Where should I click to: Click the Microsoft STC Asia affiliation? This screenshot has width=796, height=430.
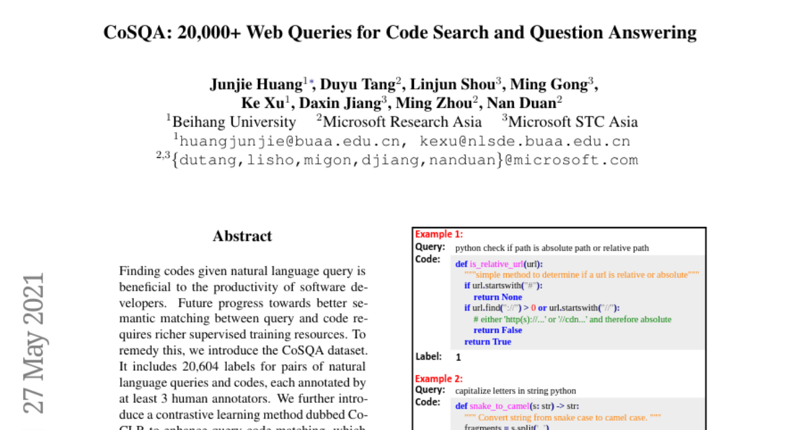pos(572,122)
